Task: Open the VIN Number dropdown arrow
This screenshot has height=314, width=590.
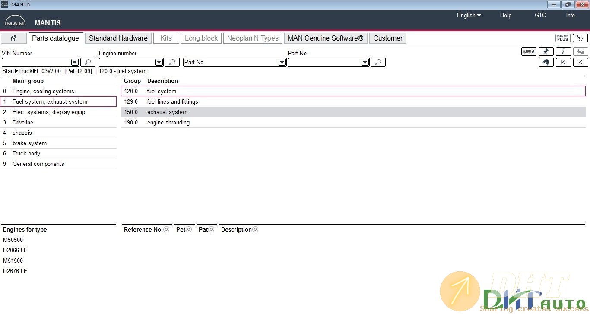Action: [75, 62]
